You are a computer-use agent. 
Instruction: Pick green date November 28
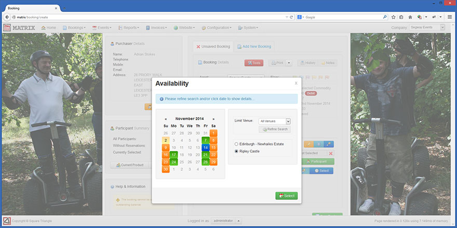pos(206,162)
